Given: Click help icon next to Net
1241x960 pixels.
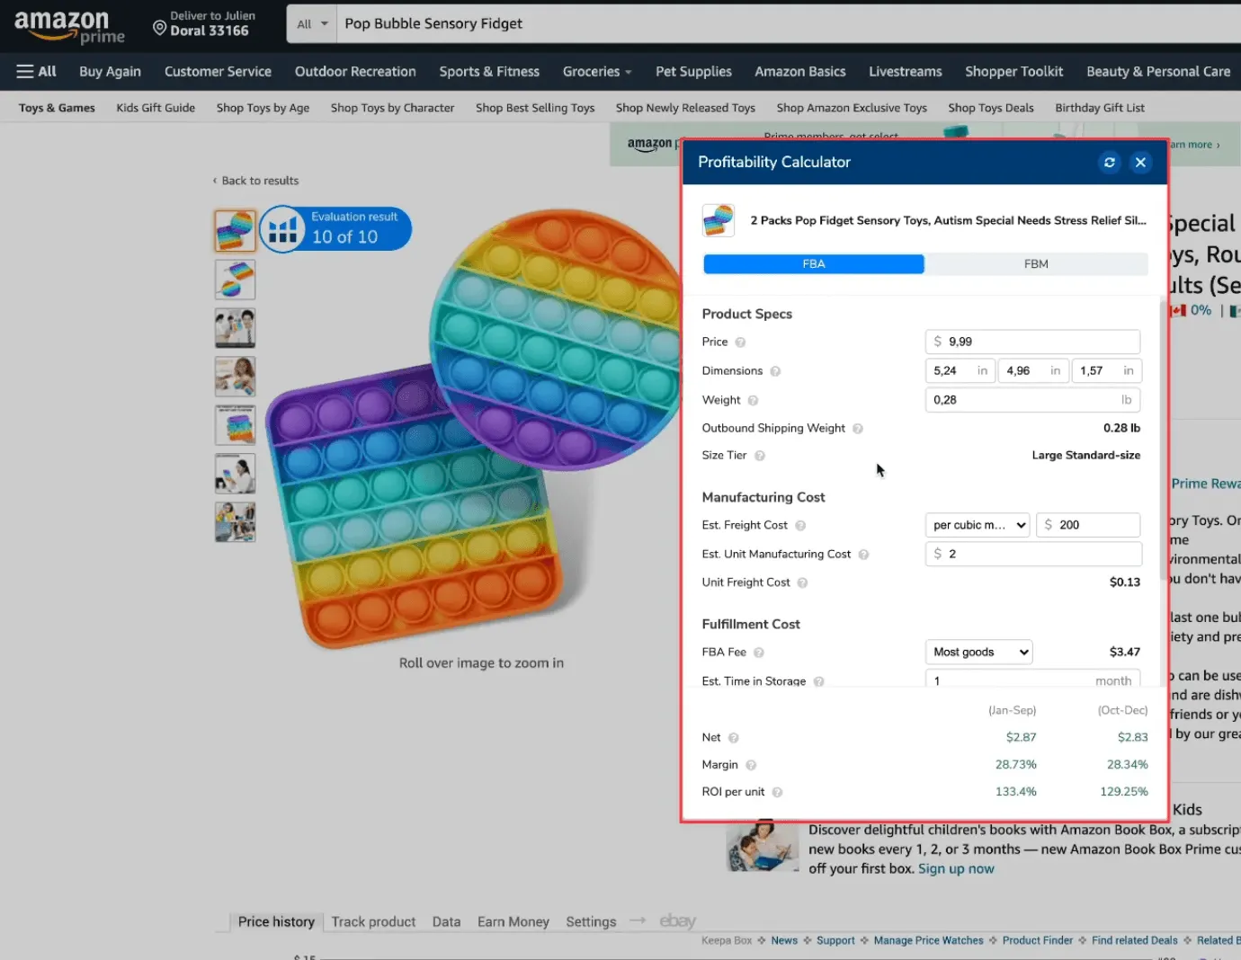Looking at the screenshot, I should [733, 738].
